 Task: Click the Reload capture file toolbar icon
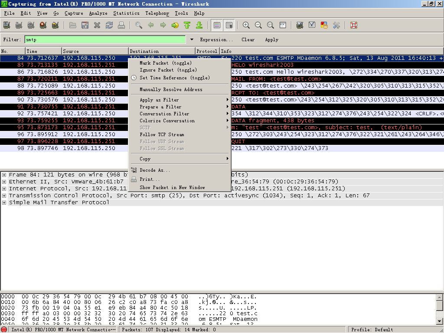pos(109,25)
